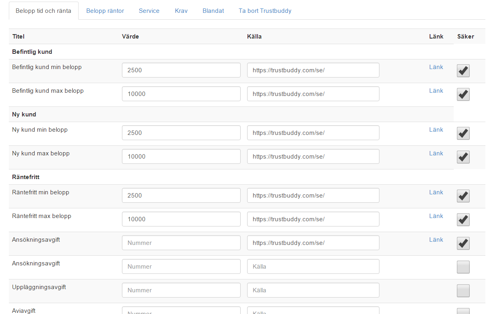This screenshot has width=495, height=314.
Task: Click Källa field for Räntefritt max belopp
Action: pos(313,219)
